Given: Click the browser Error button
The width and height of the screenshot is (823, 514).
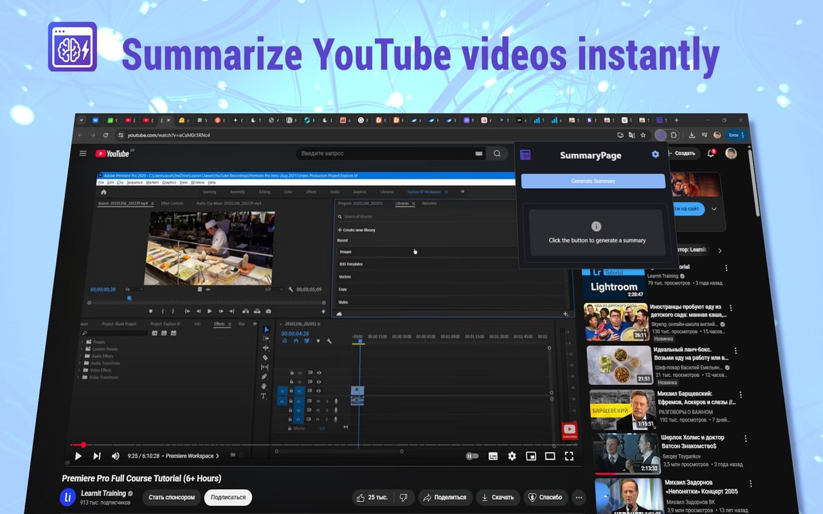Looking at the screenshot, I should point(736,135).
